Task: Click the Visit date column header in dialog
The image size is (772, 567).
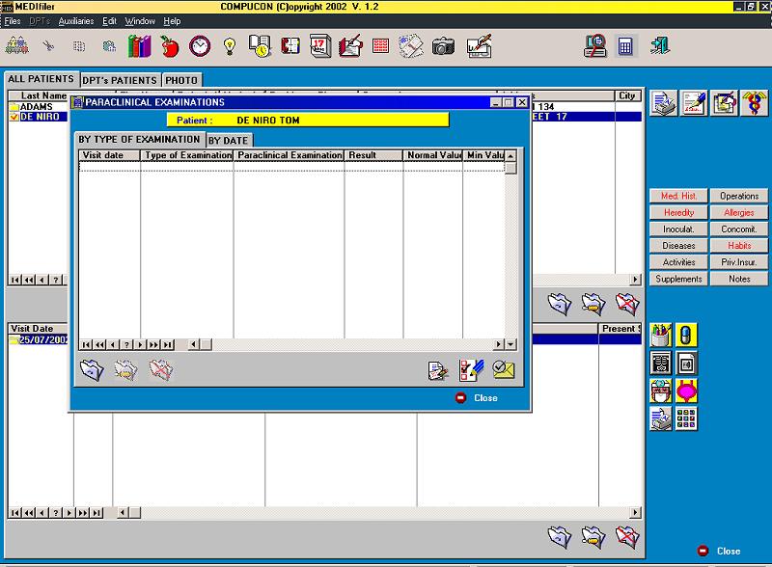Action: pos(110,155)
